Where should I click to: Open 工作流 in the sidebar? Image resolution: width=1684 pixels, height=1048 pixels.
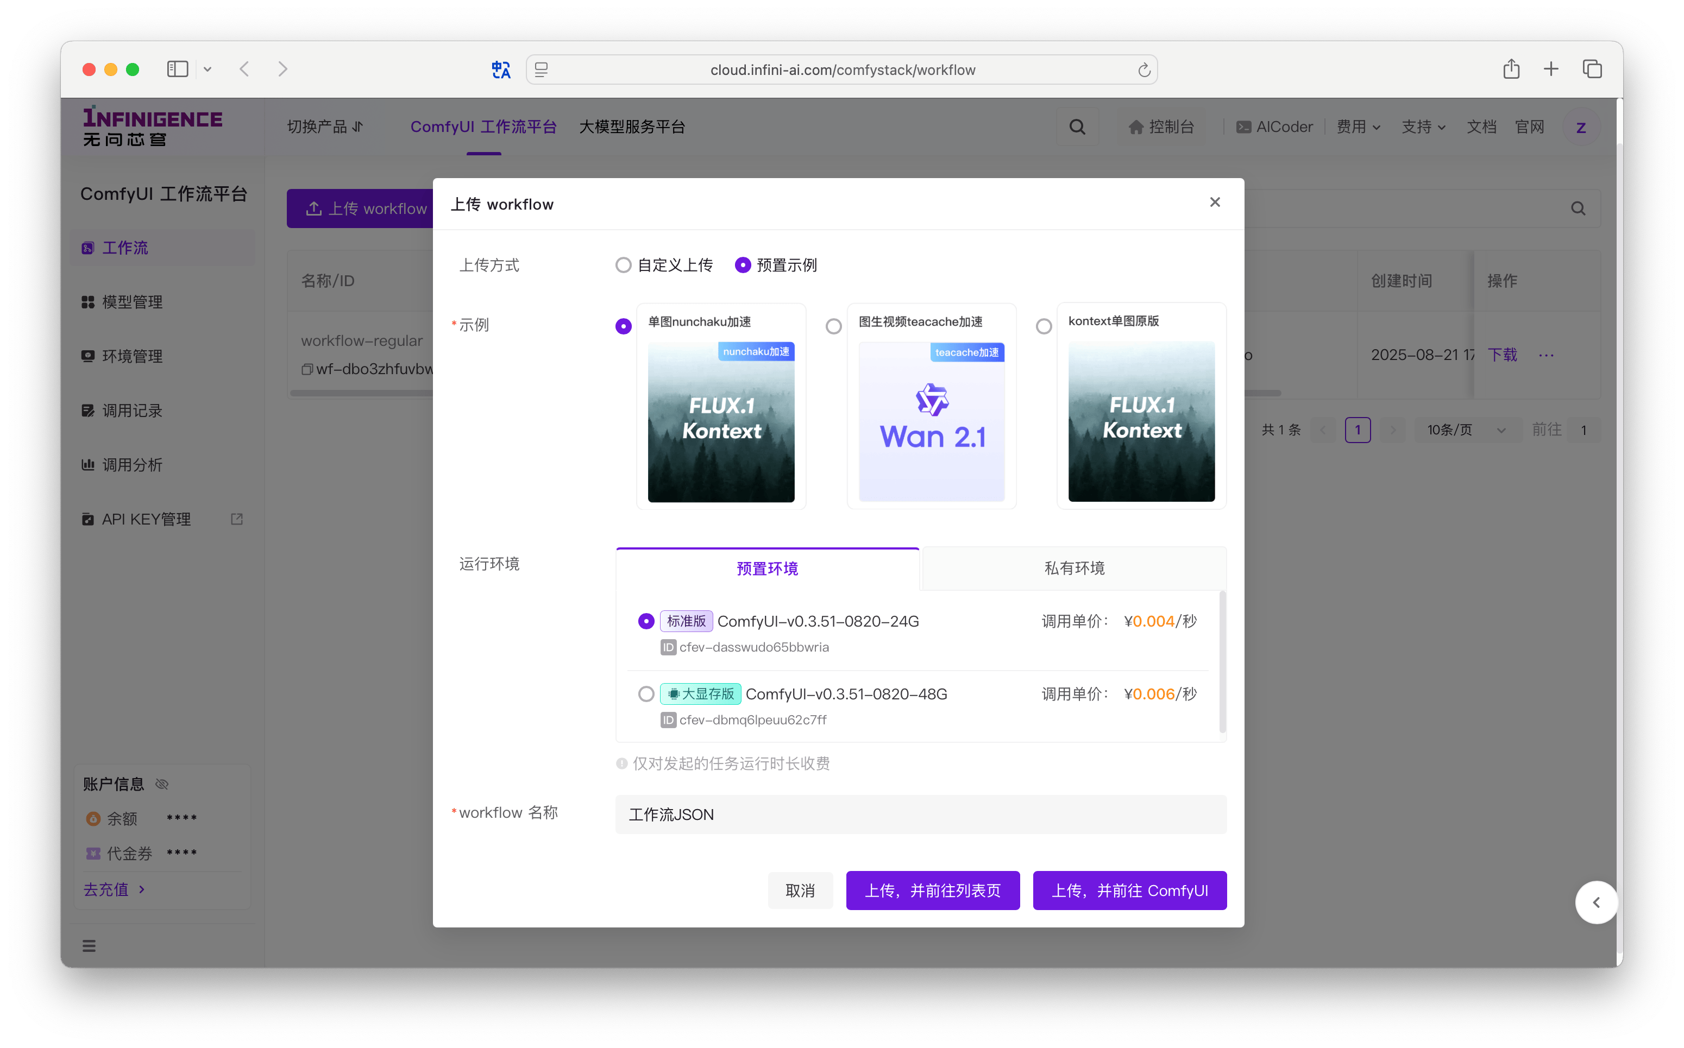click(162, 248)
